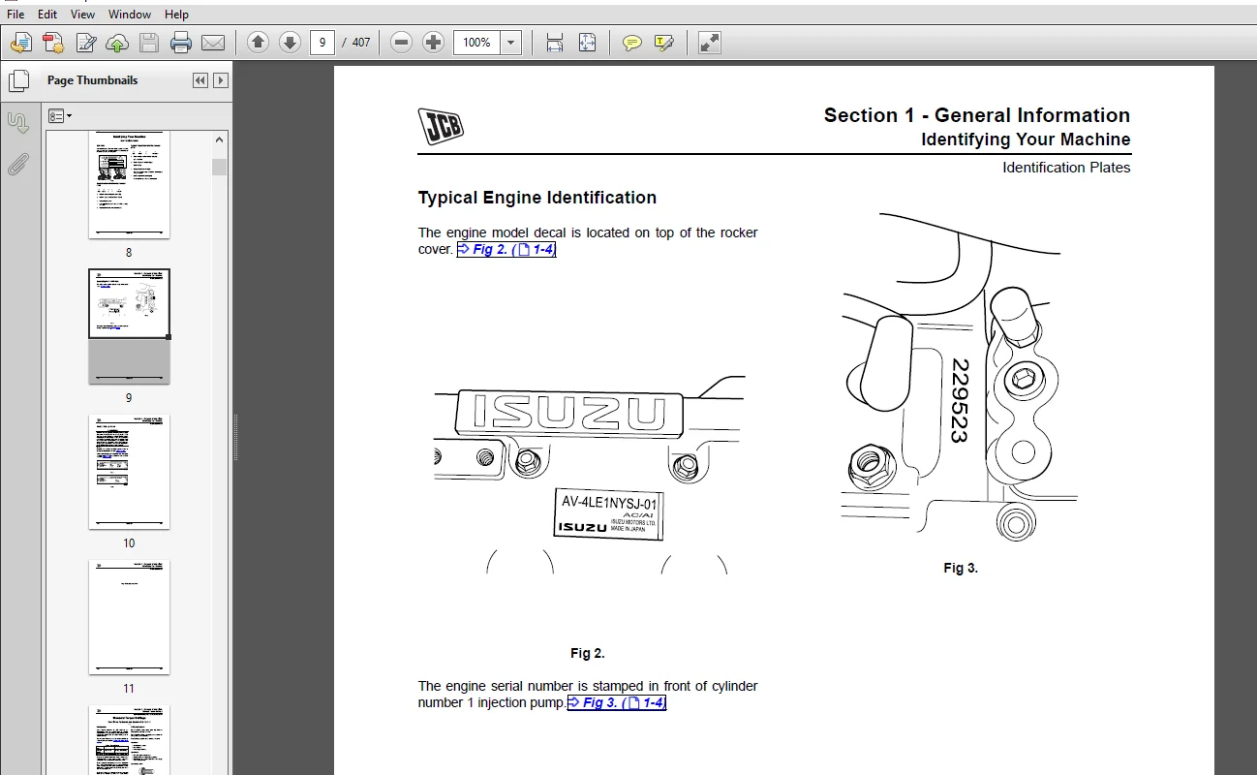Click the 'Identification Plates' text
The height and width of the screenshot is (775, 1257).
pyautogui.click(x=1066, y=168)
